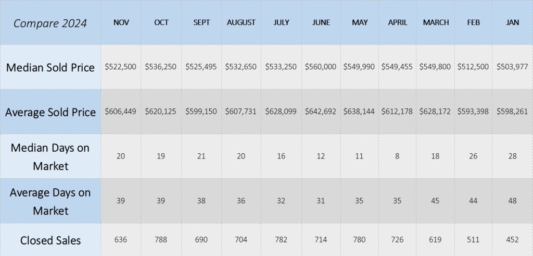The width and height of the screenshot is (533, 256).
Task: Click the $560,000 median price cell
Action: pos(321,67)
